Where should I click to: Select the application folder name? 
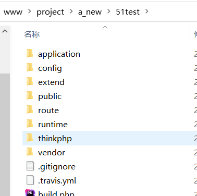[x=59, y=54]
